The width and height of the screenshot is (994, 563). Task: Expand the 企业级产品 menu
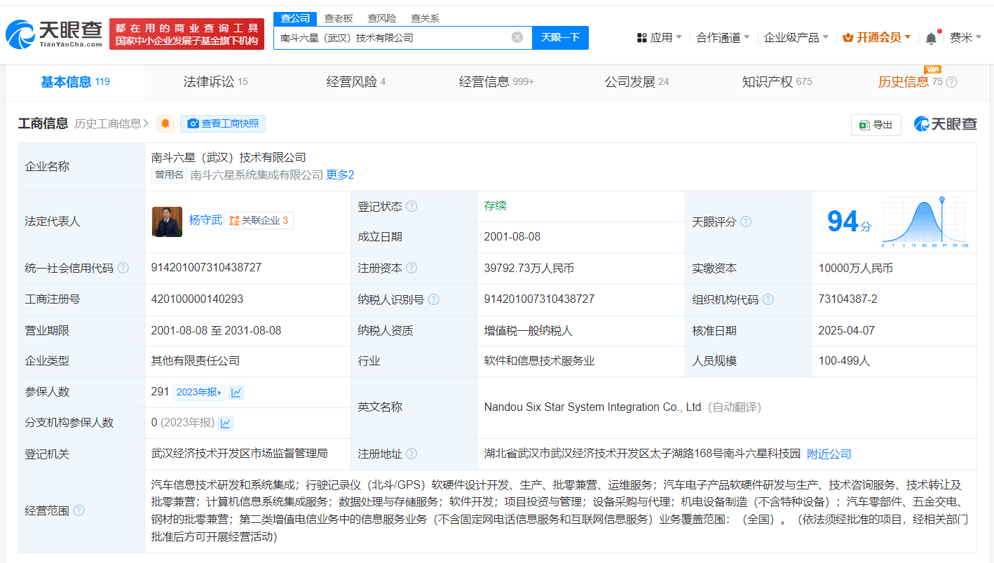point(796,38)
